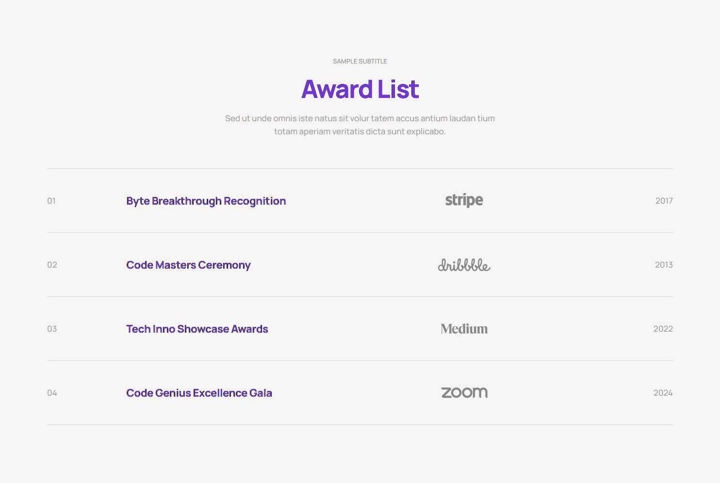Select the year 2024
Screen dimensions: 720x483
coord(663,393)
